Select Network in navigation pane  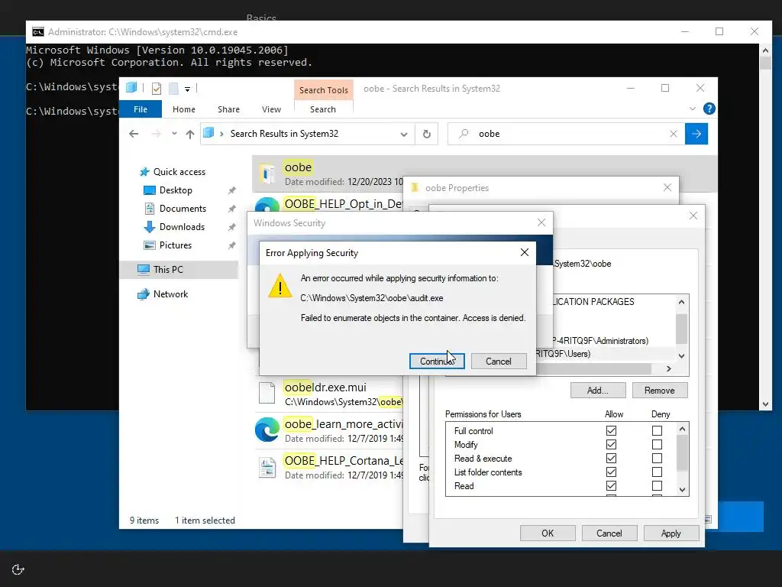(x=170, y=294)
